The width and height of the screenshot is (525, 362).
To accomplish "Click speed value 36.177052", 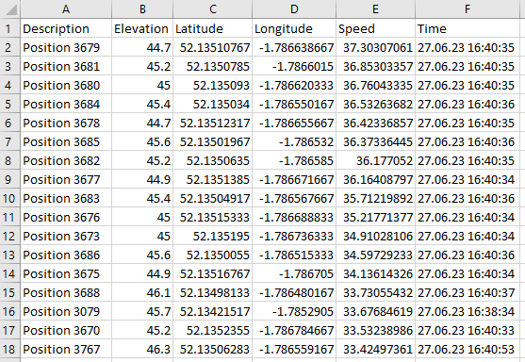I will tap(376, 161).
